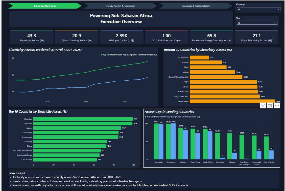This screenshot has height=191, width=285.
Task: Open focus mode icon on Access Gap chart
Action: coord(270,106)
